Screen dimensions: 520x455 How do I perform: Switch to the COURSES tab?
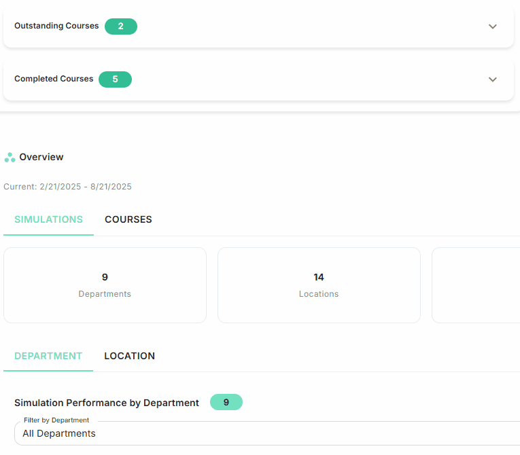128,219
